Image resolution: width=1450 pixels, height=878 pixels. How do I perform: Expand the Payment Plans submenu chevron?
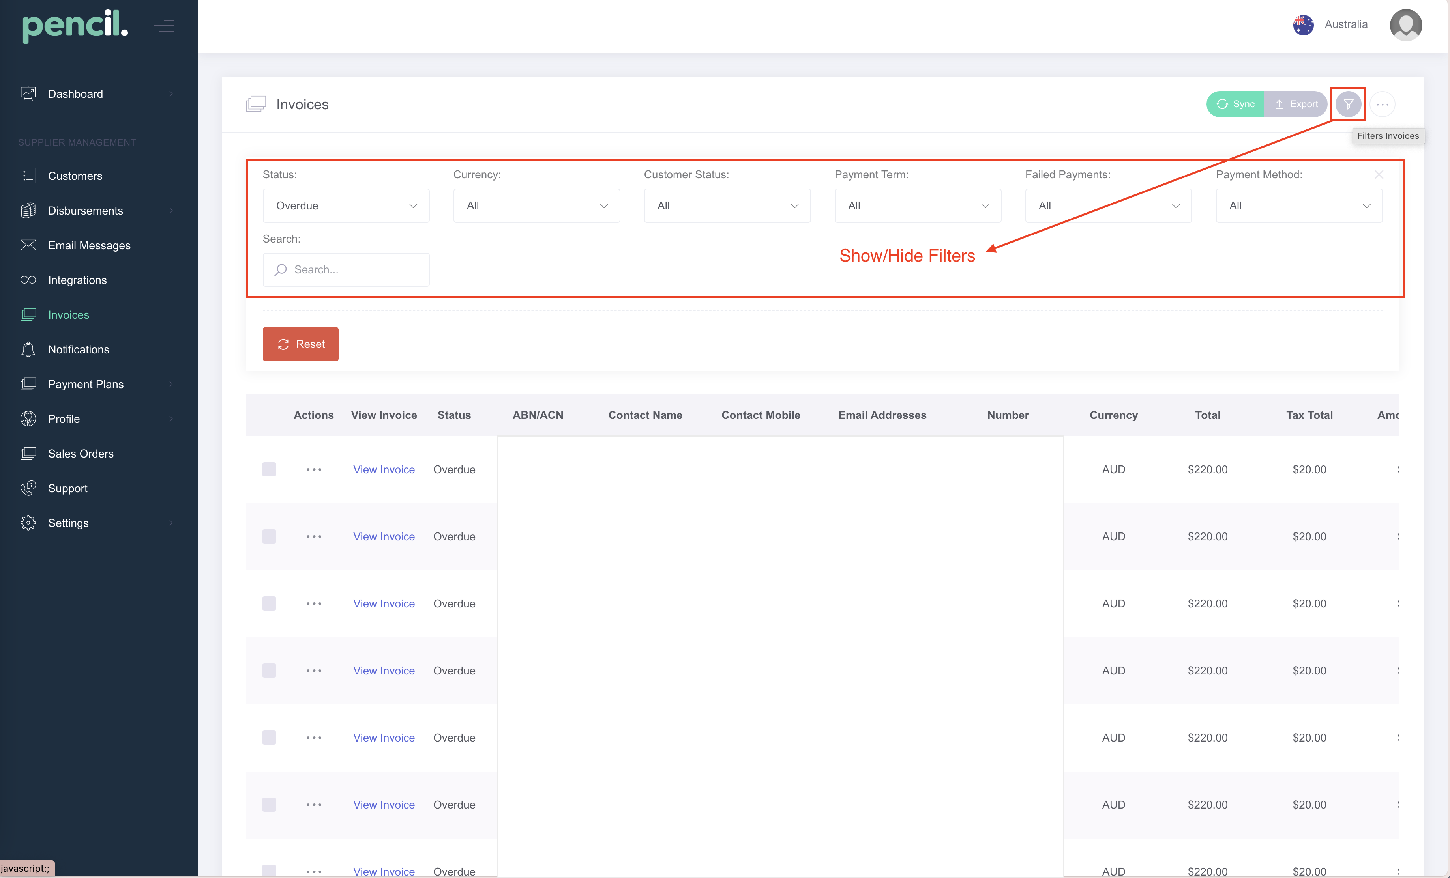tap(171, 384)
